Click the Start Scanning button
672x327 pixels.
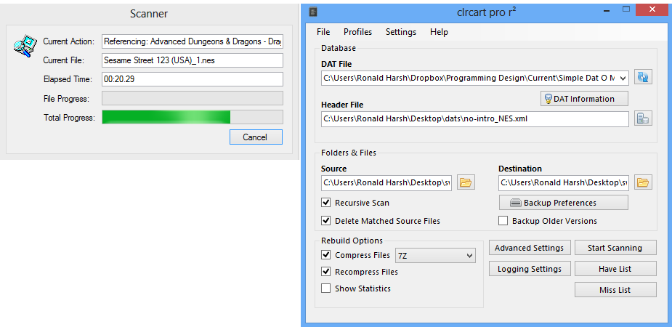coord(615,248)
